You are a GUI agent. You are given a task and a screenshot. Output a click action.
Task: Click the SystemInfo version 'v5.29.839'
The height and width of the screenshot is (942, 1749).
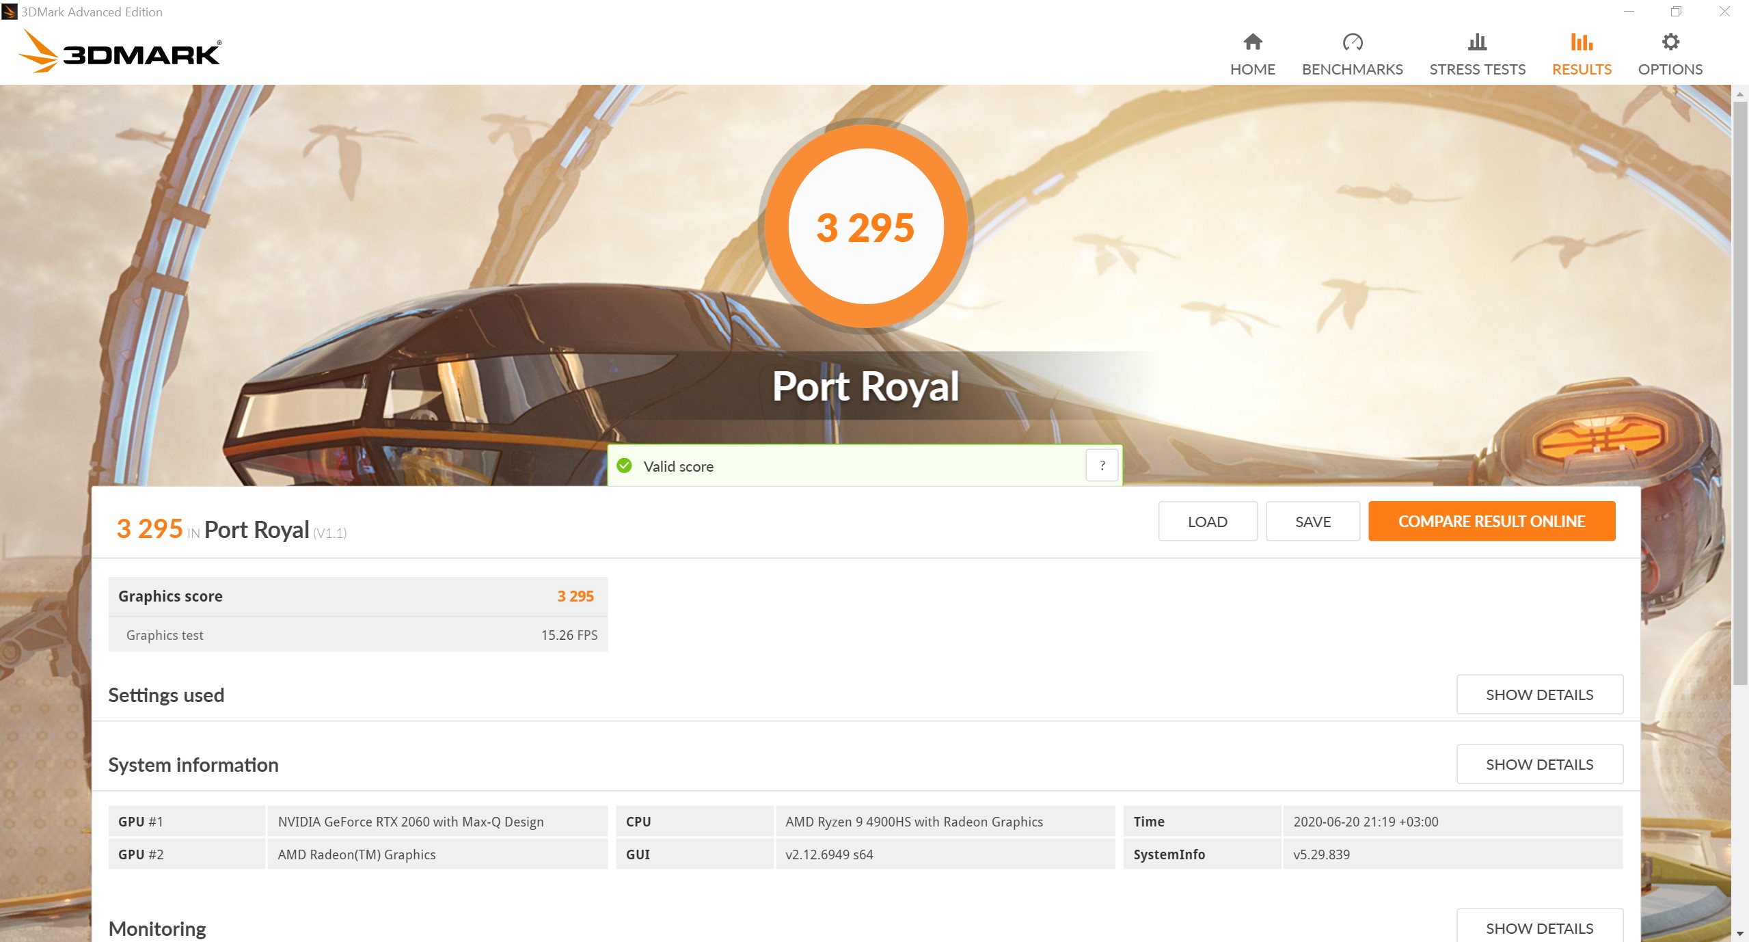click(1321, 854)
